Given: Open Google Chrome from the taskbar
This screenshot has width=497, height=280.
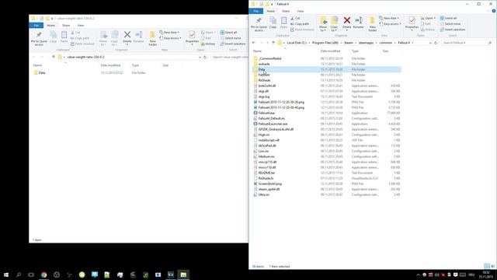Looking at the screenshot, I should point(43,275).
